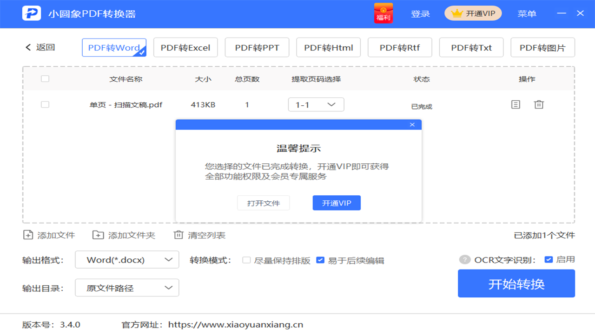Toggle the OCR文字识别 启用 checkbox
The image size is (595, 334).
549,260
